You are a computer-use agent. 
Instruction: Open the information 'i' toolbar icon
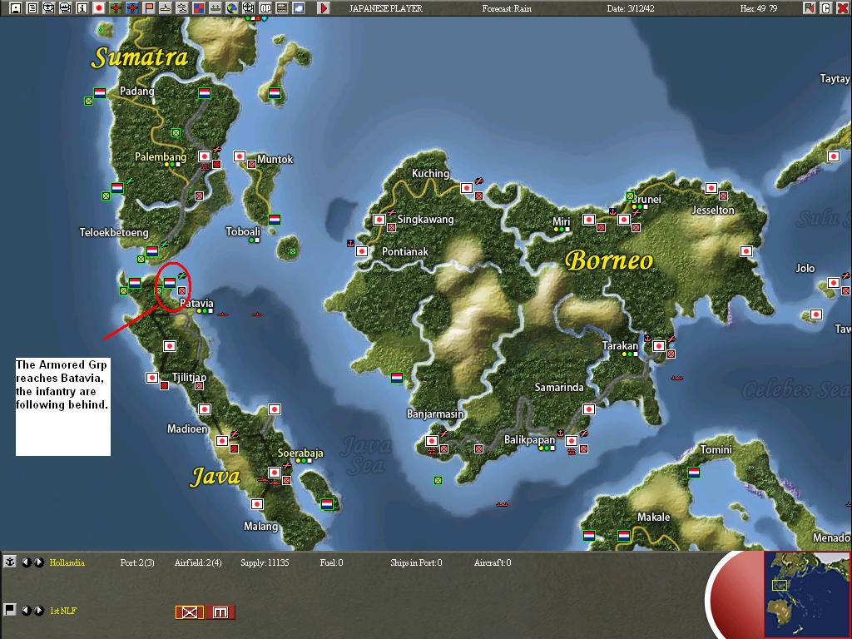82,7
